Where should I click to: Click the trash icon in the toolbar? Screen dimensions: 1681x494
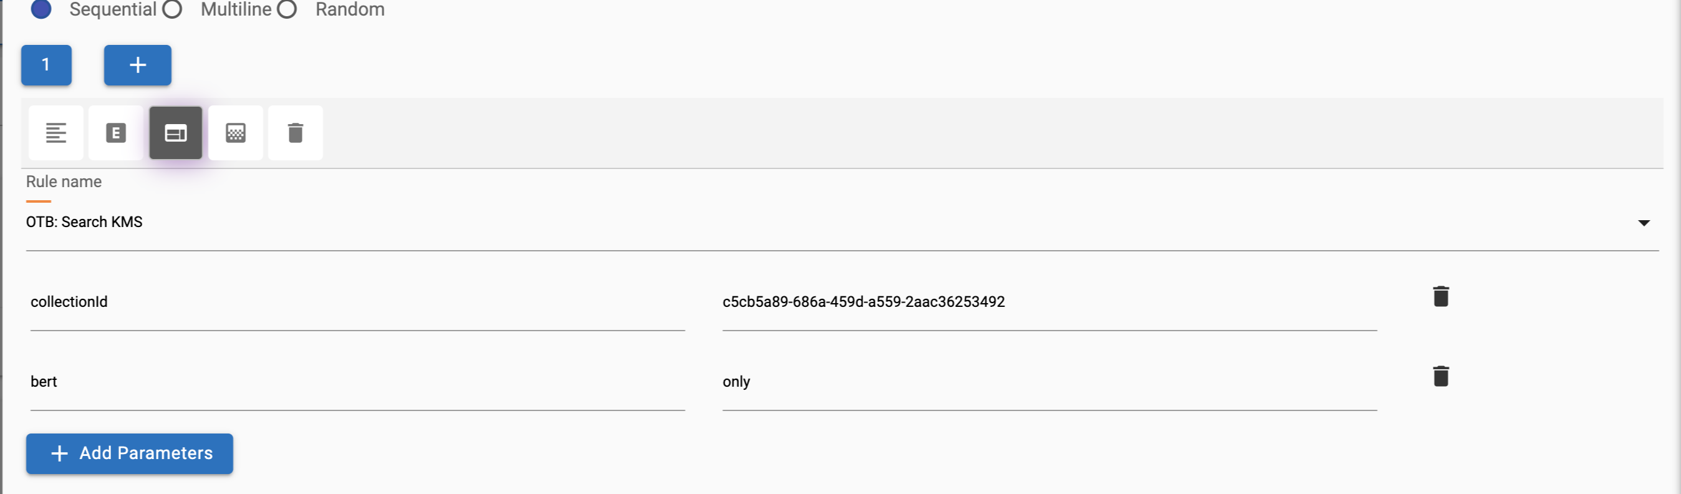(x=296, y=133)
